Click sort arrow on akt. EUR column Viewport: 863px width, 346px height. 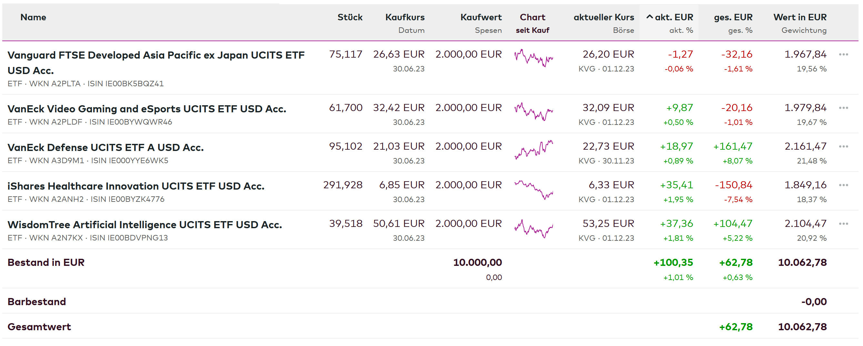tap(649, 17)
